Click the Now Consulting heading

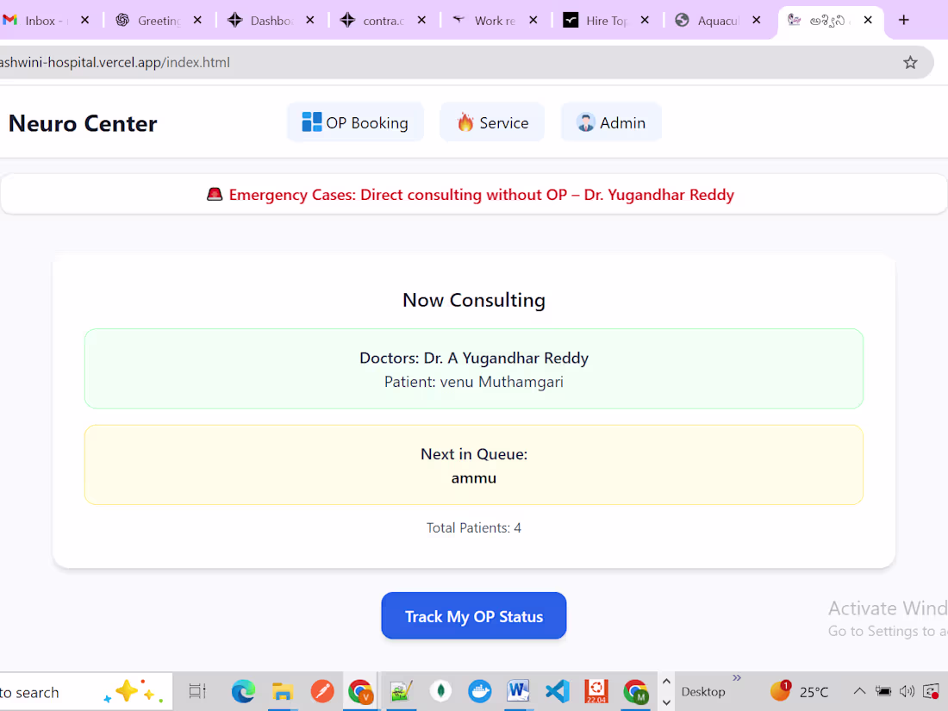tap(473, 300)
